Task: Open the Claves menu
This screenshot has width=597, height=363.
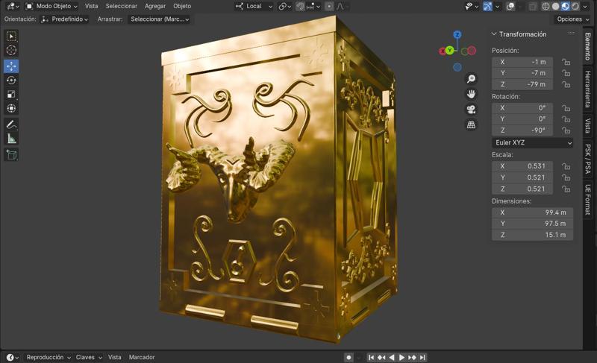Action: point(89,357)
